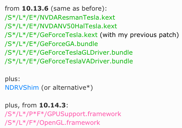Click the "plus, from" text

[x=21, y=105]
